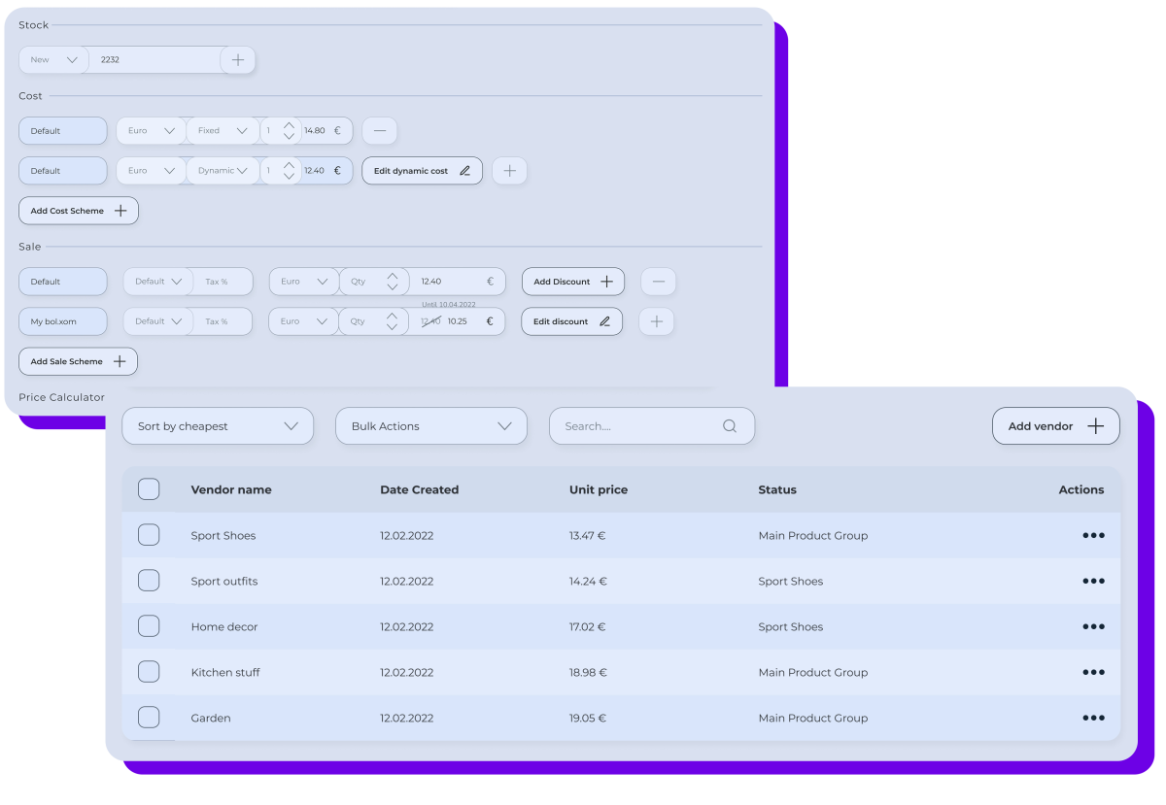The image size is (1166, 805).
Task: Open the Bulk Actions dropdown
Action: (x=431, y=425)
